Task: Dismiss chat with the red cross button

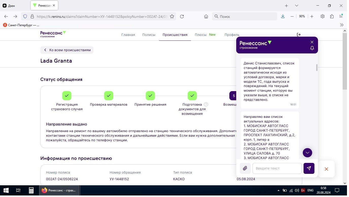Action: coord(326,169)
